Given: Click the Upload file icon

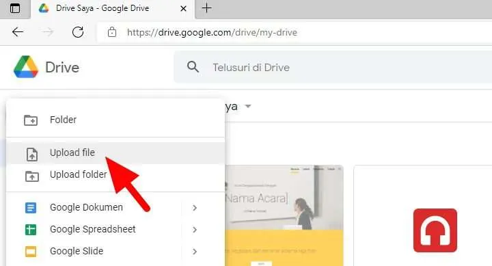Looking at the screenshot, I should point(31,155).
